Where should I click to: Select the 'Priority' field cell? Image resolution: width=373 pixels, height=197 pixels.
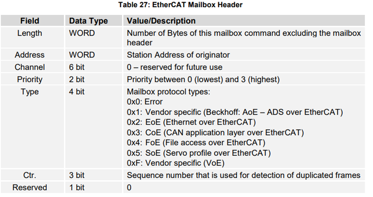tap(30, 79)
